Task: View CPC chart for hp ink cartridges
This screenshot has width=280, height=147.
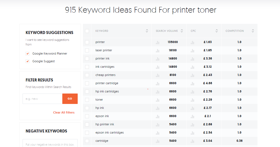Action: (192, 92)
